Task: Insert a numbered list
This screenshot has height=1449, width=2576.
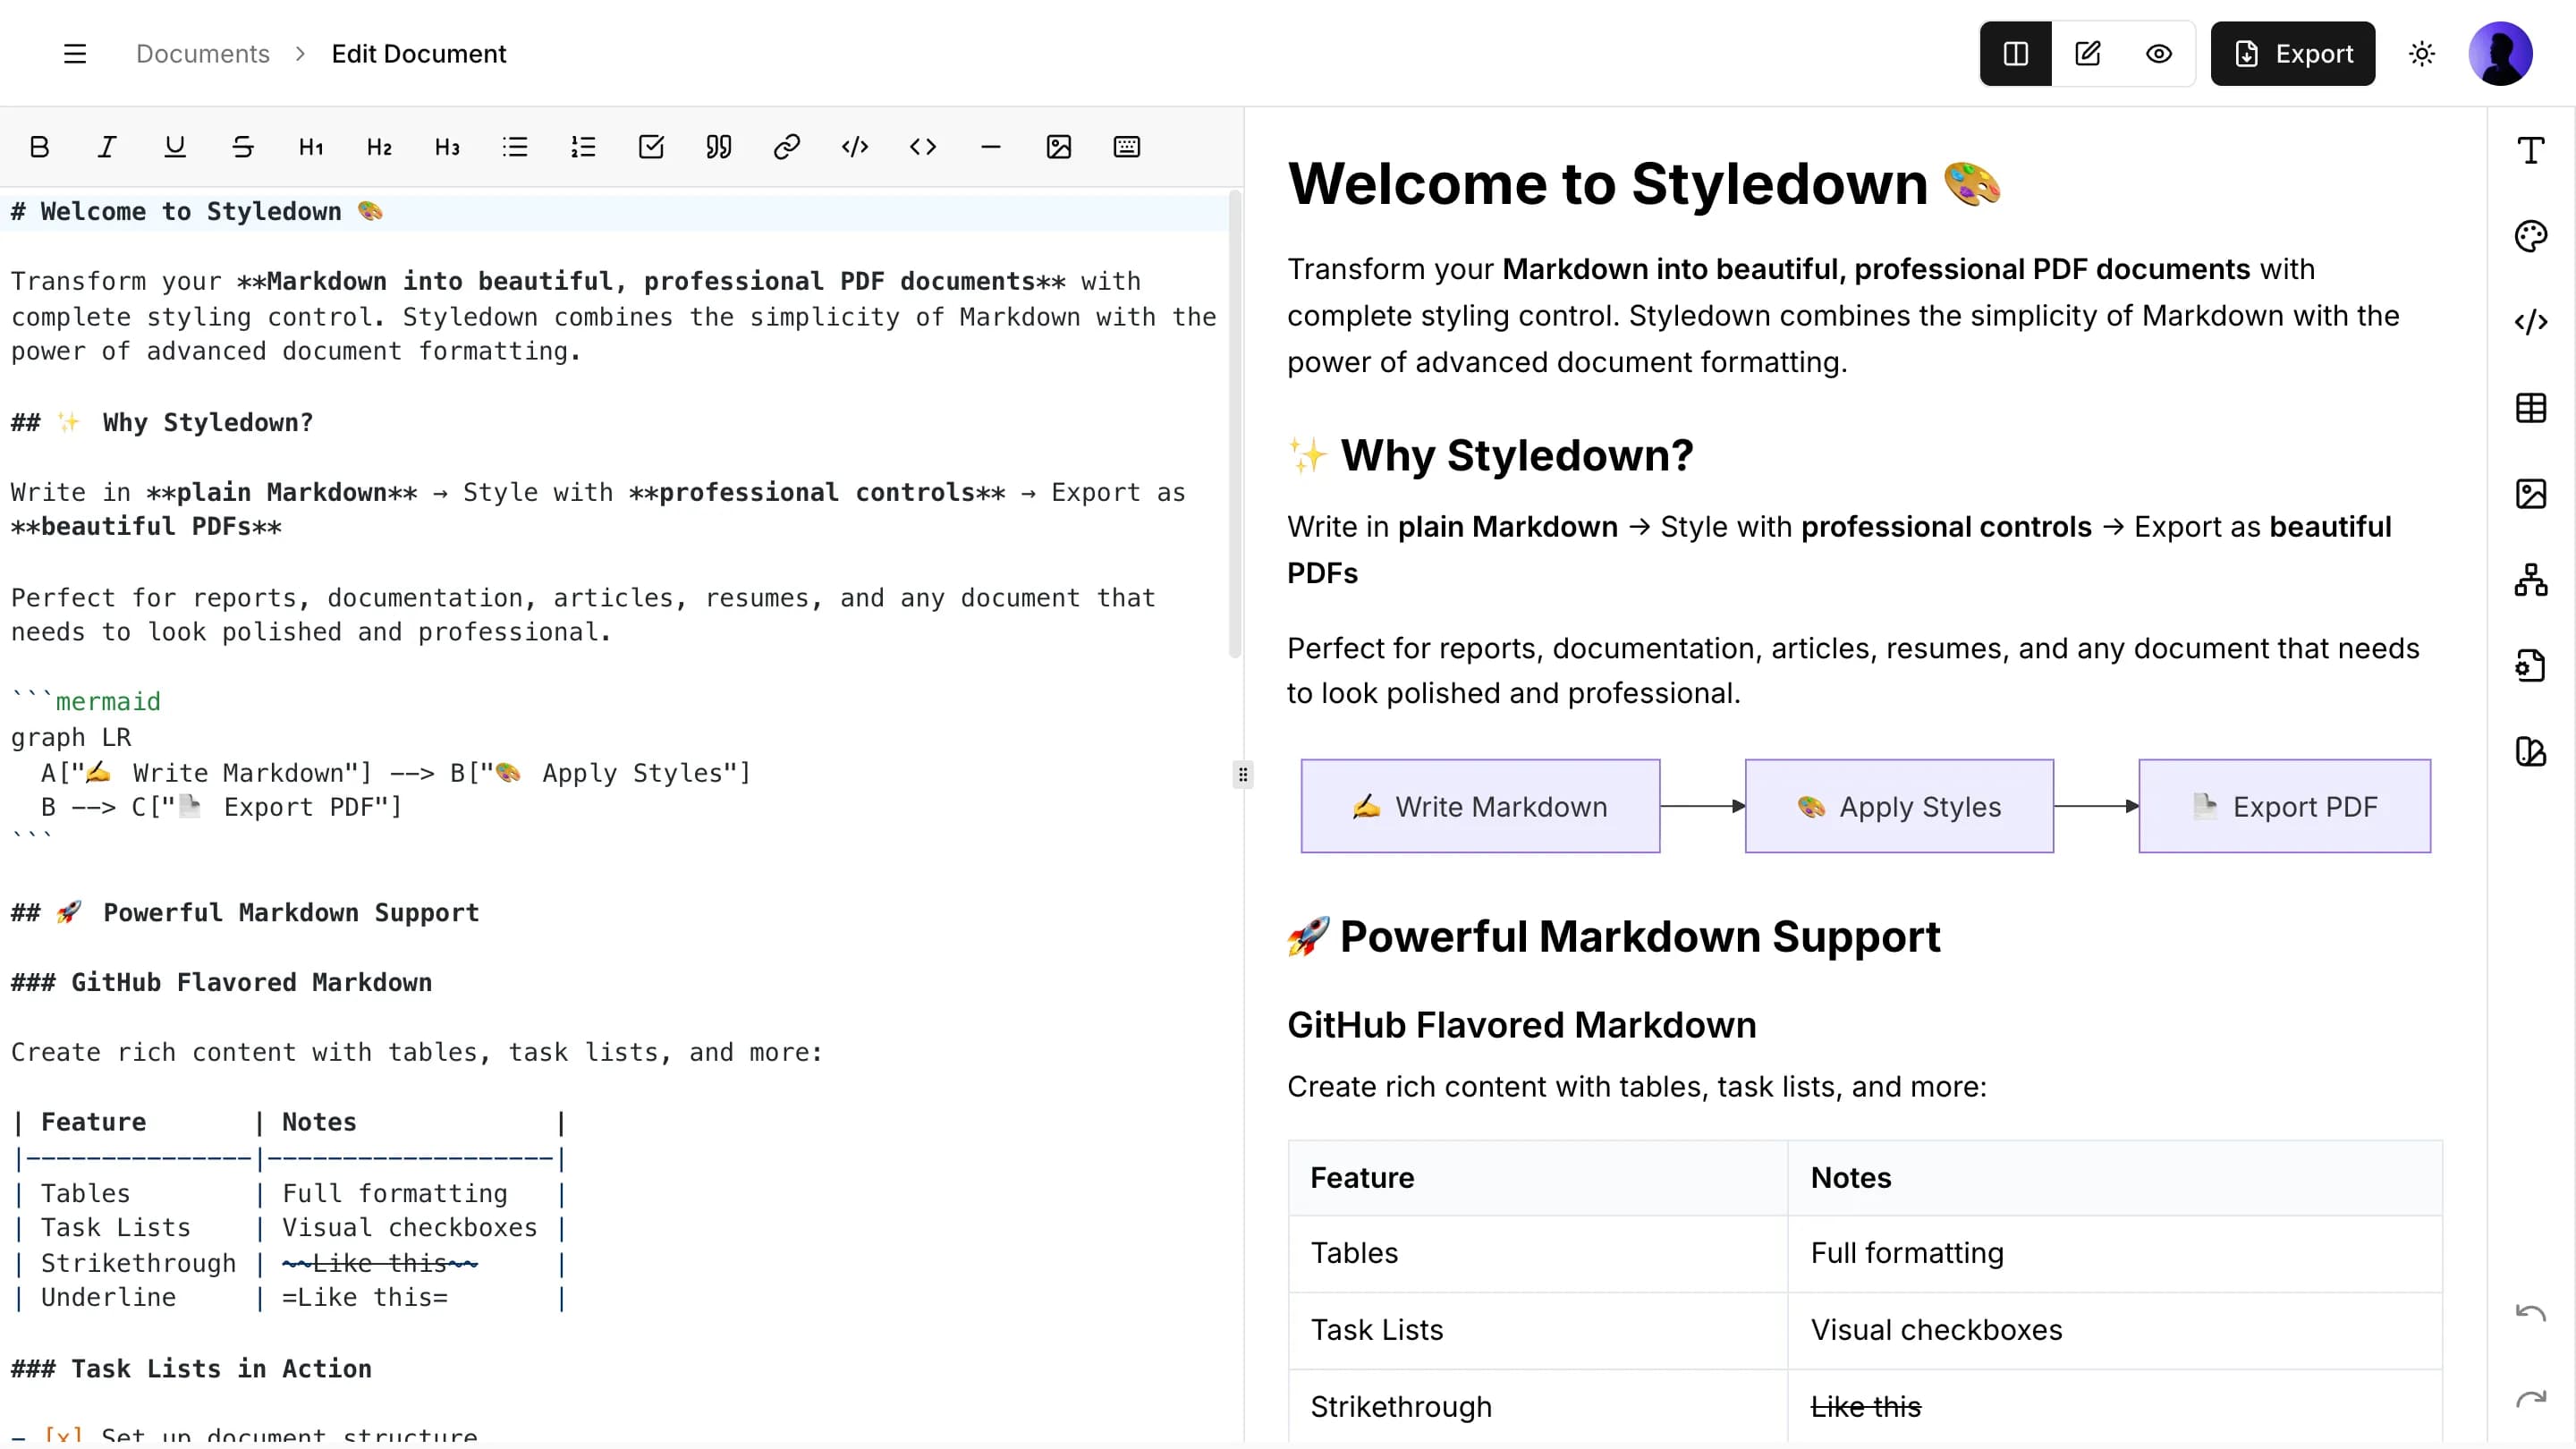Action: point(583,147)
